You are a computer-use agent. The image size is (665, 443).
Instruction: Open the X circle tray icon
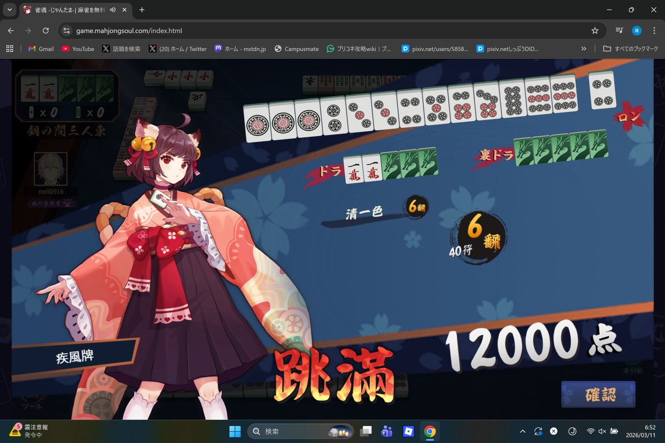coord(554,431)
